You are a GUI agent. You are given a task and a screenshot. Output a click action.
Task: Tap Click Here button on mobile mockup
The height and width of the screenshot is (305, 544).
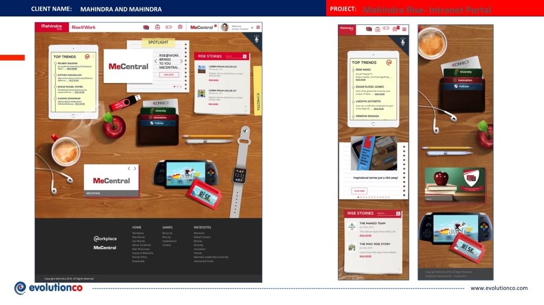point(359,191)
